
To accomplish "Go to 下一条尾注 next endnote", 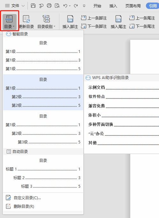I will 142,26.
